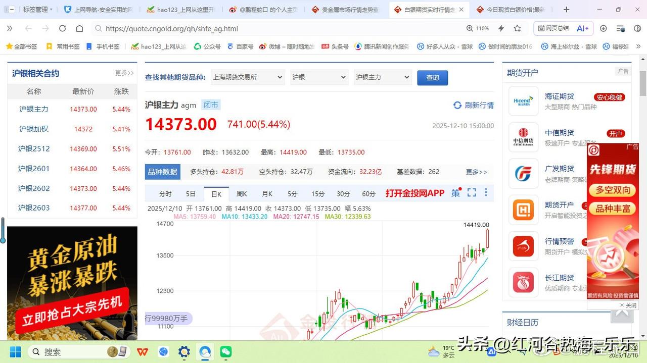Click the blue 查询 query button
This screenshot has width=647, height=363.
pos(432,78)
